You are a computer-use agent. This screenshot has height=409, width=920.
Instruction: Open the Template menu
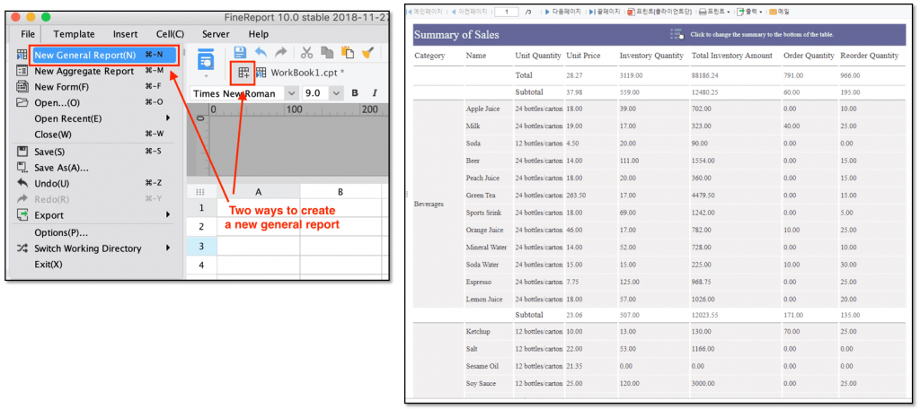click(74, 34)
